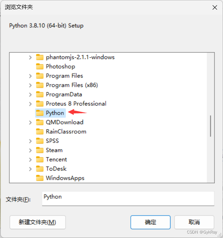223x238 pixels.
Task: Click the 取消 cancel button
Action: [194, 222]
